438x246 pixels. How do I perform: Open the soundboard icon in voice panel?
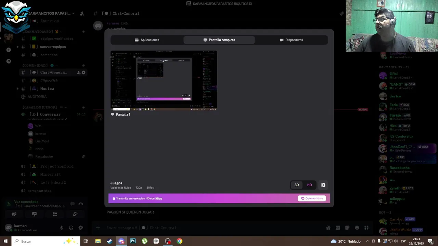75,214
